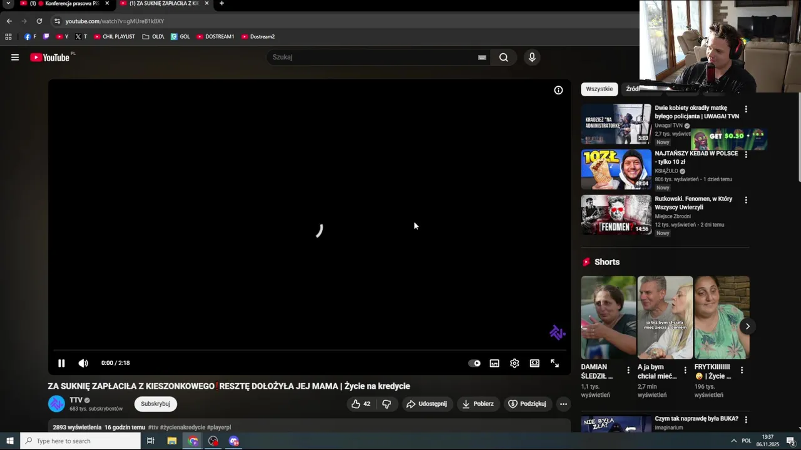Open the YouTube hamburger guide menu

tap(15, 57)
